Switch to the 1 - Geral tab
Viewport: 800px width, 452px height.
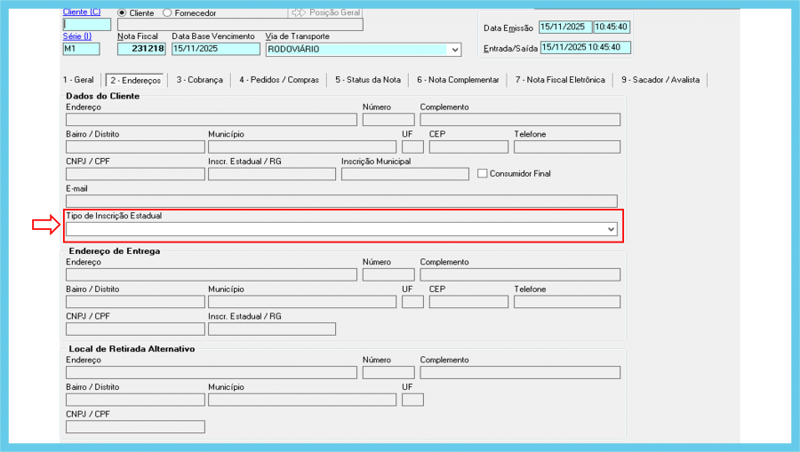pyautogui.click(x=78, y=80)
